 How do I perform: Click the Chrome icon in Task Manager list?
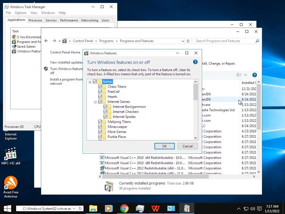(14, 37)
